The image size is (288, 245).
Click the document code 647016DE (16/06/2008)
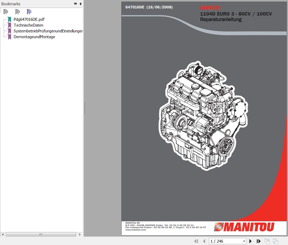(x=149, y=7)
